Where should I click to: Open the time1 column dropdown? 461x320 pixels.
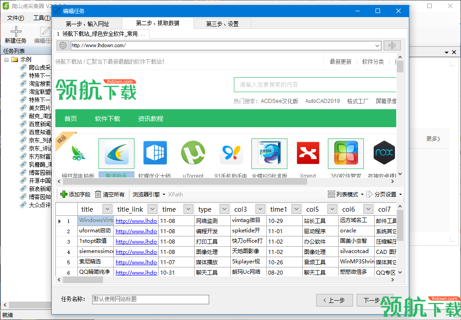pyautogui.click(x=296, y=209)
